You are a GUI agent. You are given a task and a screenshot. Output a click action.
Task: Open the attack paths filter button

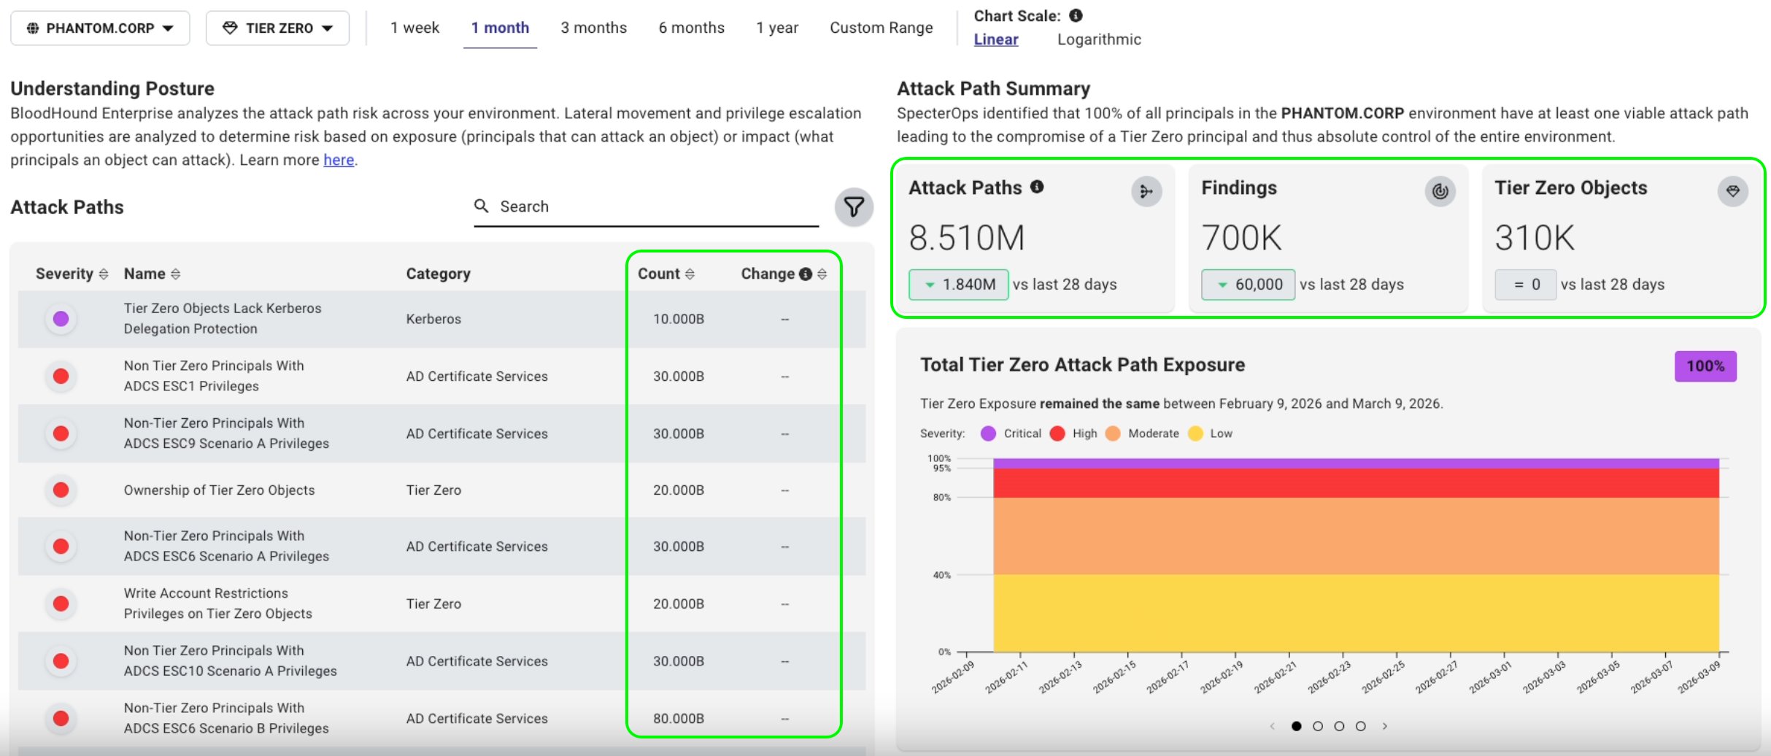click(x=854, y=207)
